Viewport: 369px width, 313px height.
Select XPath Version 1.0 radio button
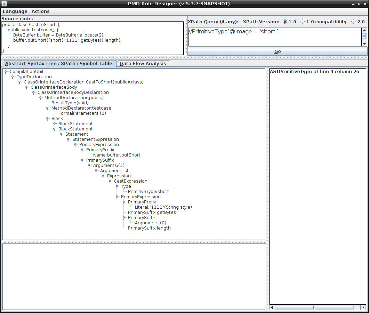coord(285,22)
